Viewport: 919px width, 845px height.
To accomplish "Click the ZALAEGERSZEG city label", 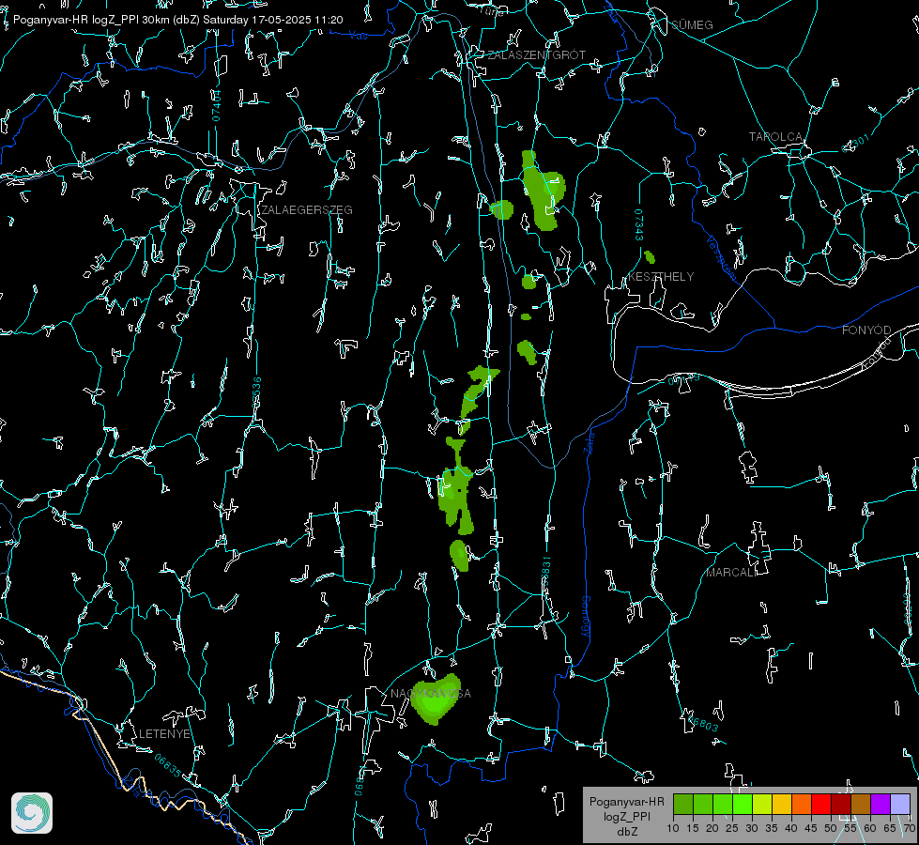I will 307,210.
